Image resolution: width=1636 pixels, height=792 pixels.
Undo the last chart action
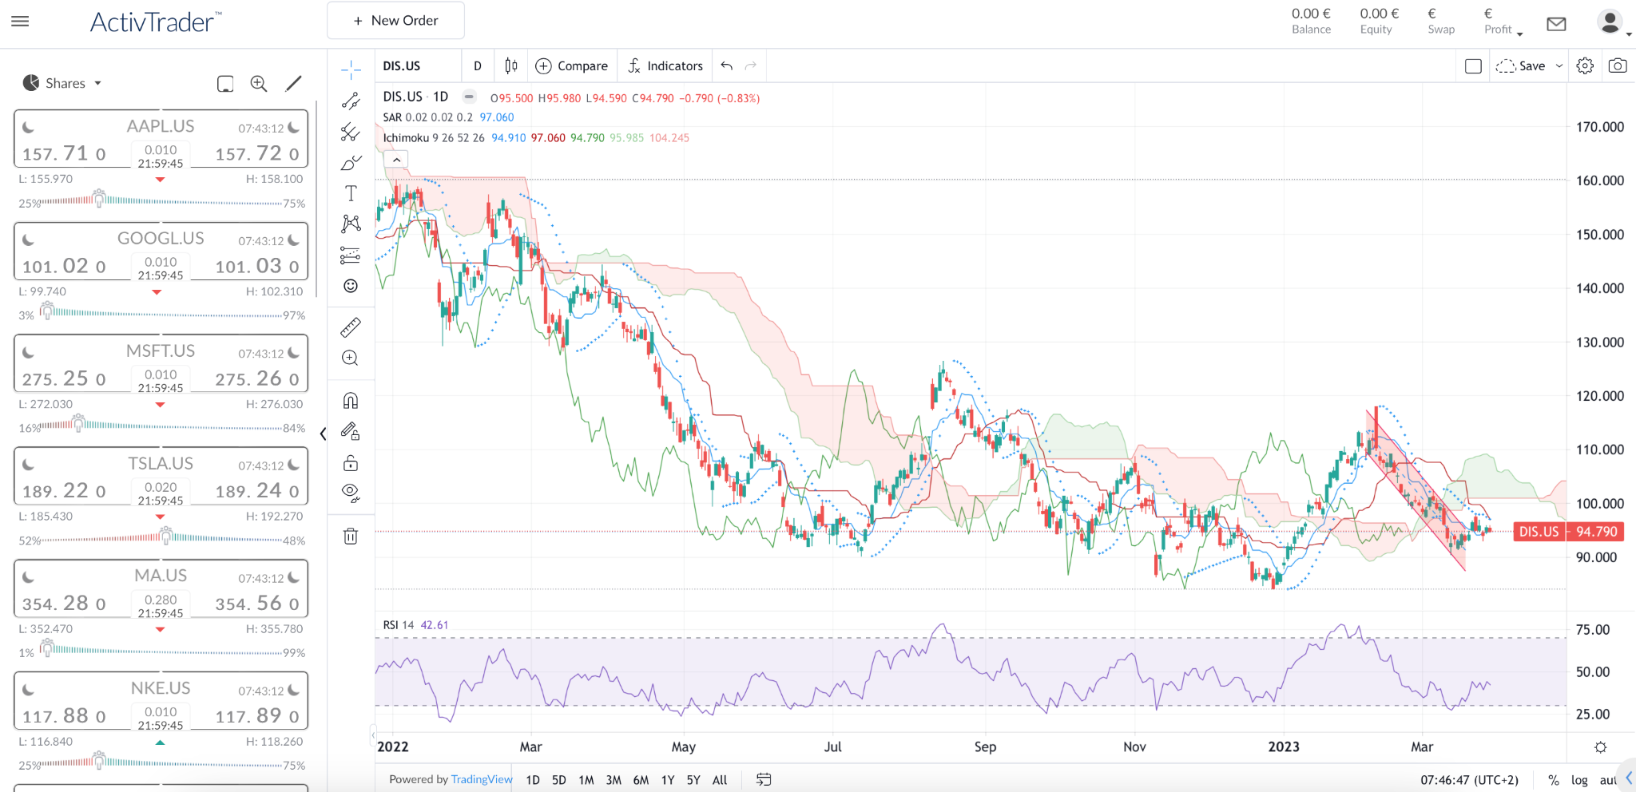(x=727, y=66)
